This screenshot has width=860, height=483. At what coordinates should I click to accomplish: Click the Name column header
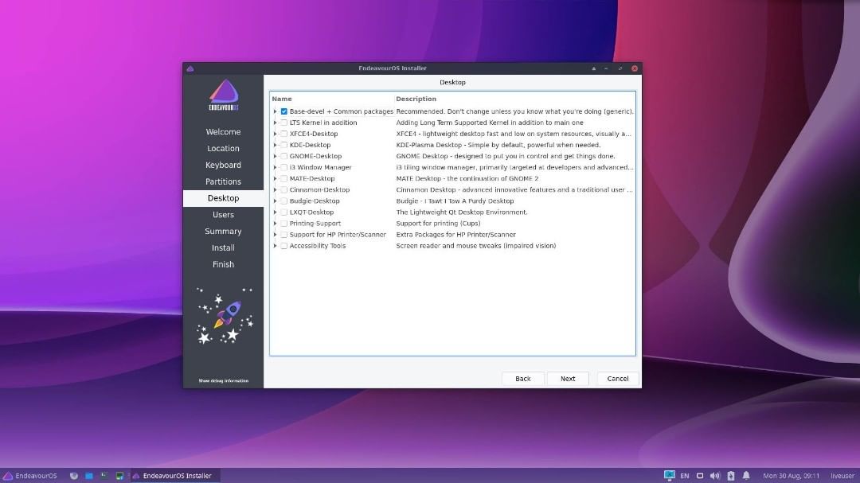click(x=282, y=99)
